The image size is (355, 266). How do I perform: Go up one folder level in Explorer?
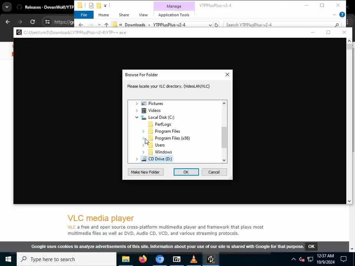[x=106, y=25]
